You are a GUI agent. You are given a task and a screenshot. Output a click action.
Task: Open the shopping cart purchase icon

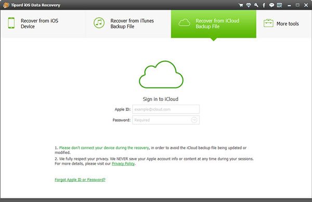click(x=241, y=5)
